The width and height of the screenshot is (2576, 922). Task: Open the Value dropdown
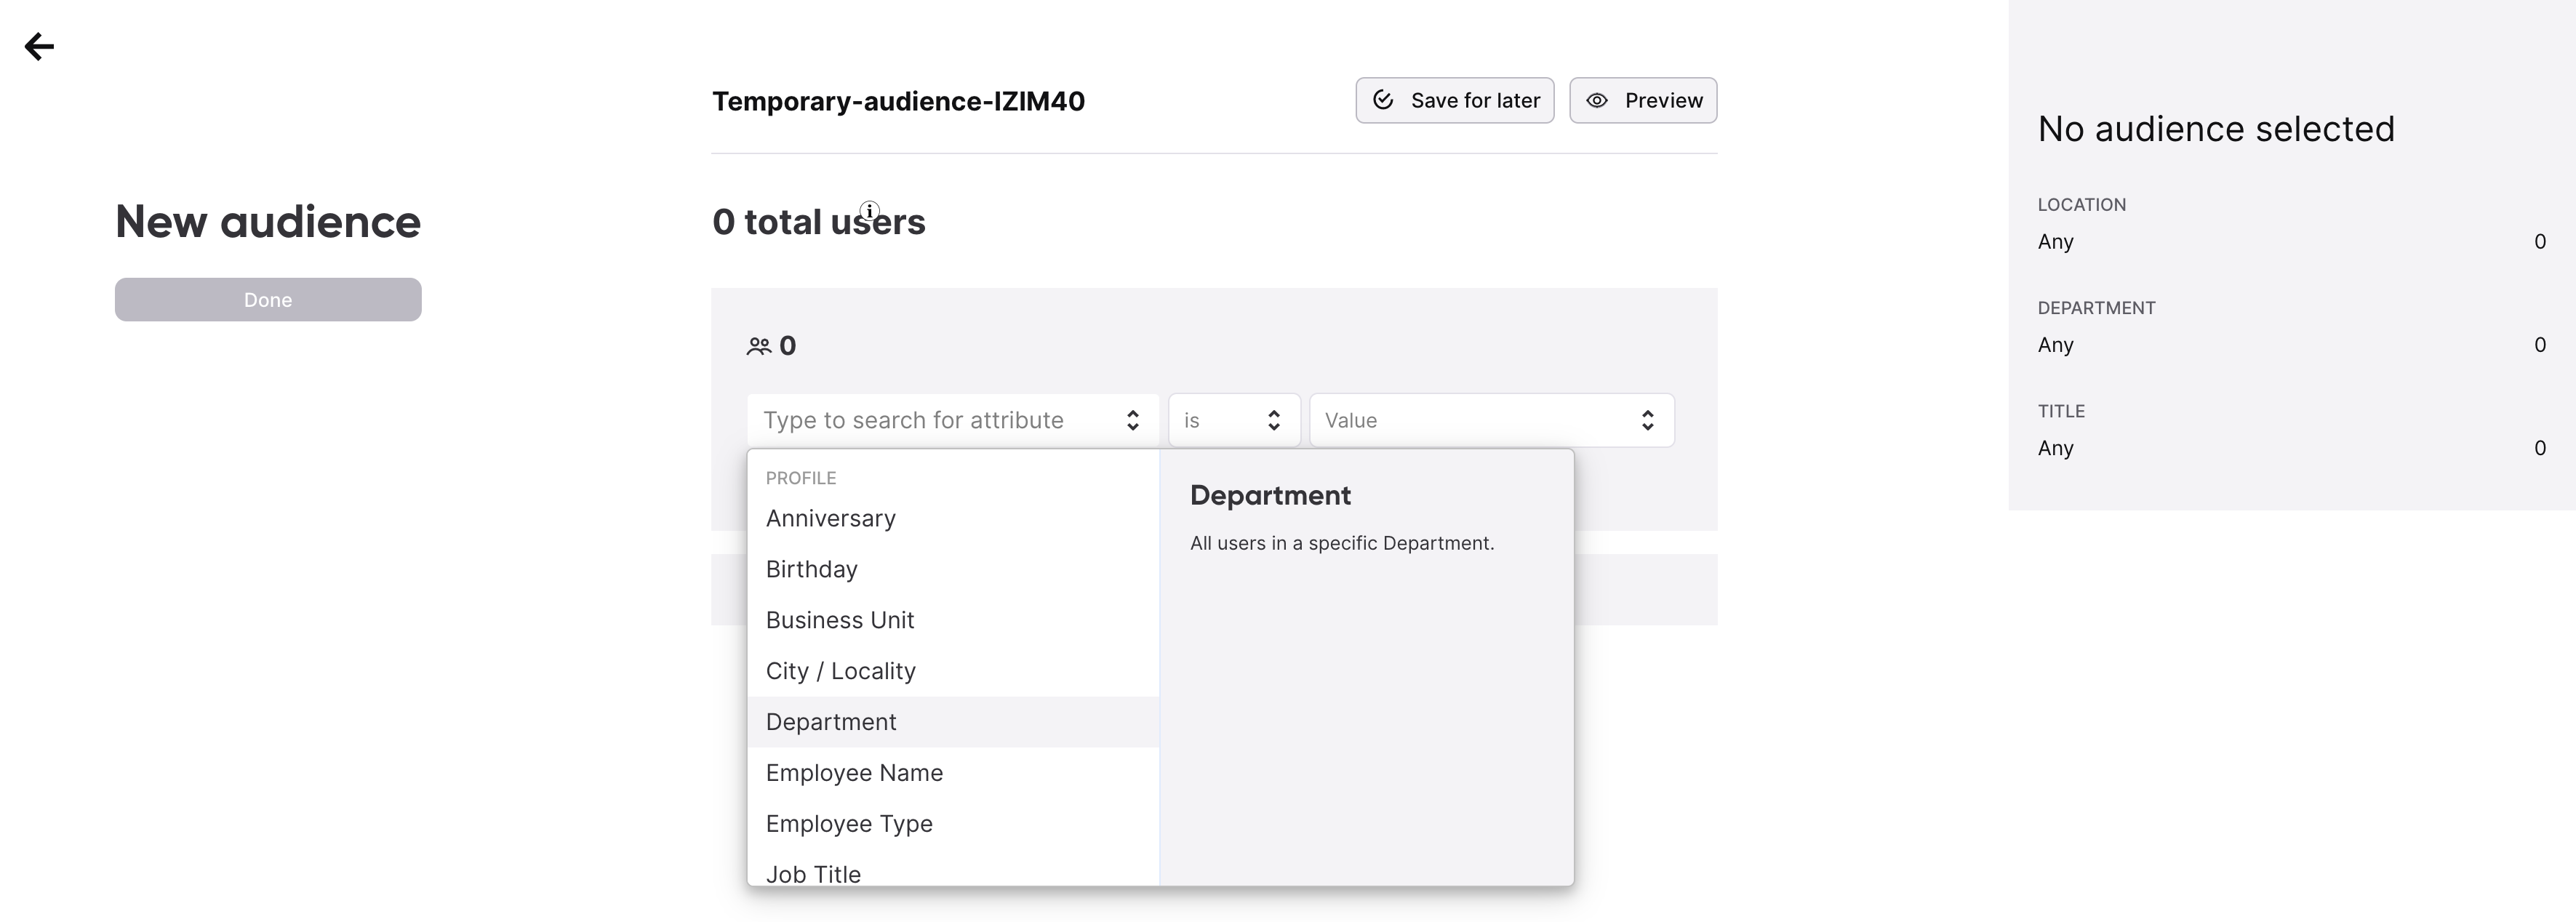pyautogui.click(x=1491, y=420)
